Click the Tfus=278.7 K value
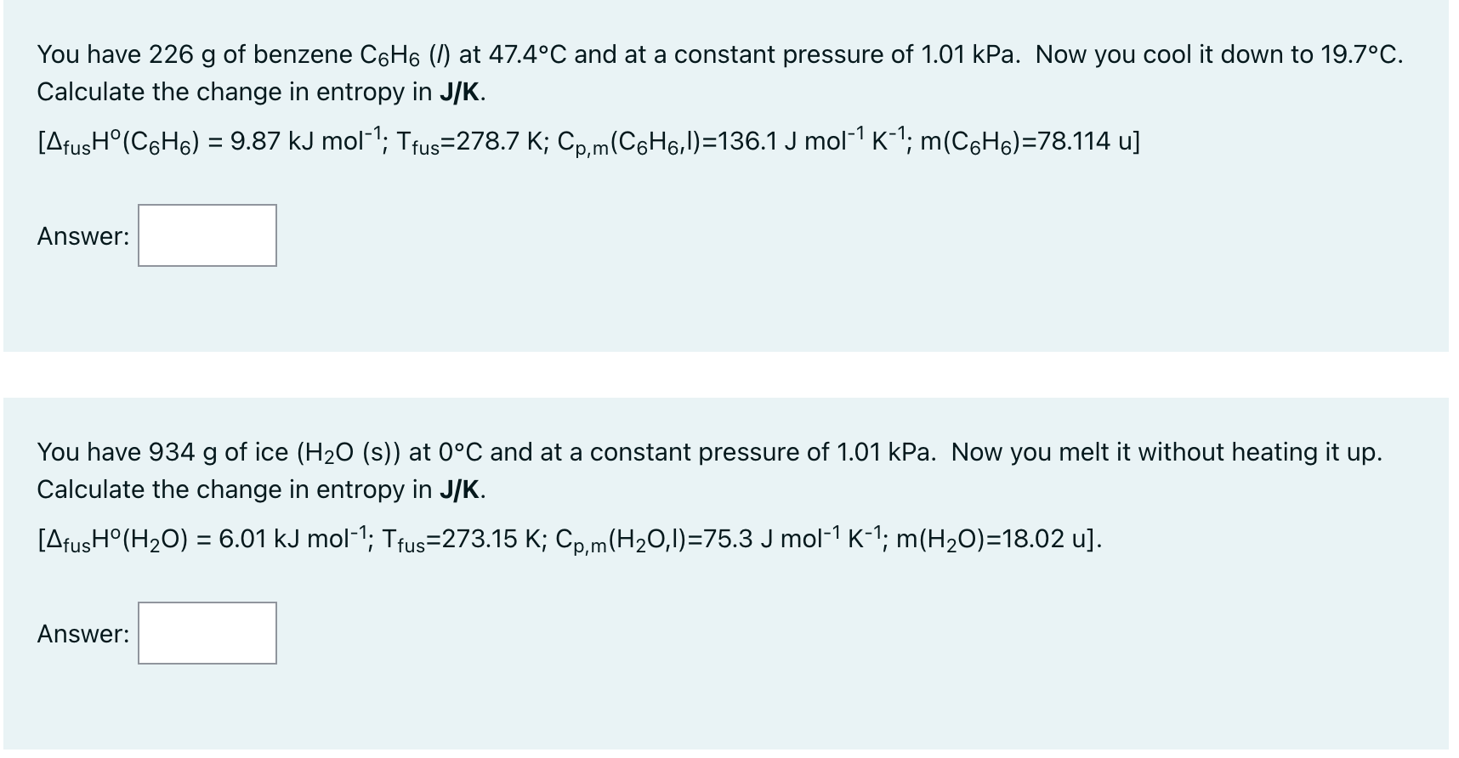Viewport: 1459px width, 758px height. (472, 141)
